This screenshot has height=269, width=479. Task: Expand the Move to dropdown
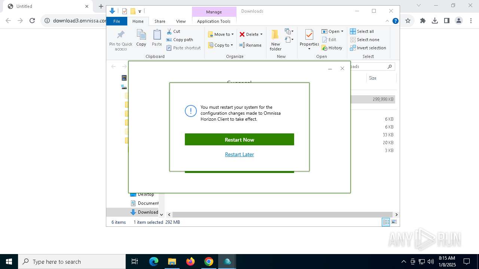232,34
